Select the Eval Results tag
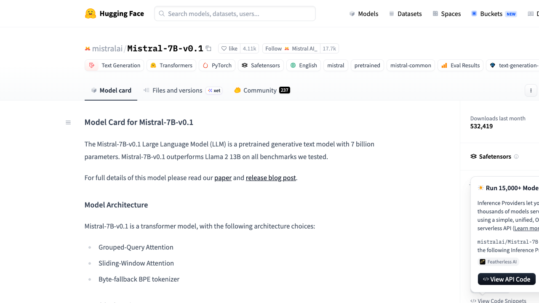Image resolution: width=539 pixels, height=303 pixels. tap(460, 65)
